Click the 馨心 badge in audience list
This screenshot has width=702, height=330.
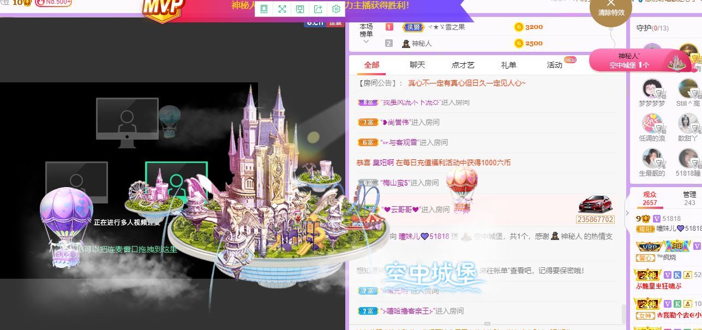pyautogui.click(x=646, y=257)
